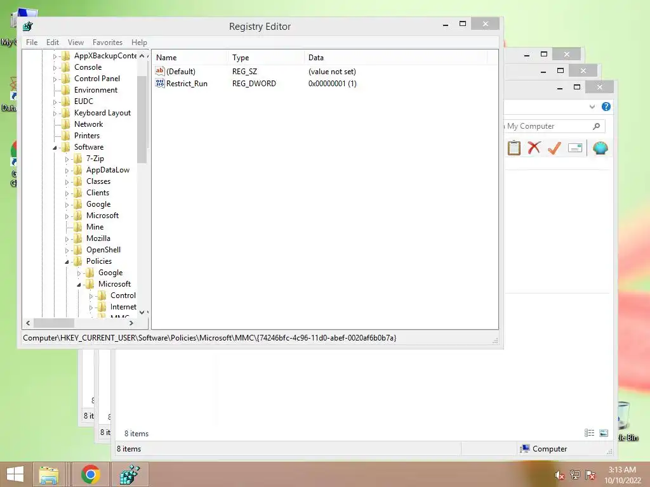Select the (Default) string value icon
The width and height of the screenshot is (650, 487).
point(159,71)
